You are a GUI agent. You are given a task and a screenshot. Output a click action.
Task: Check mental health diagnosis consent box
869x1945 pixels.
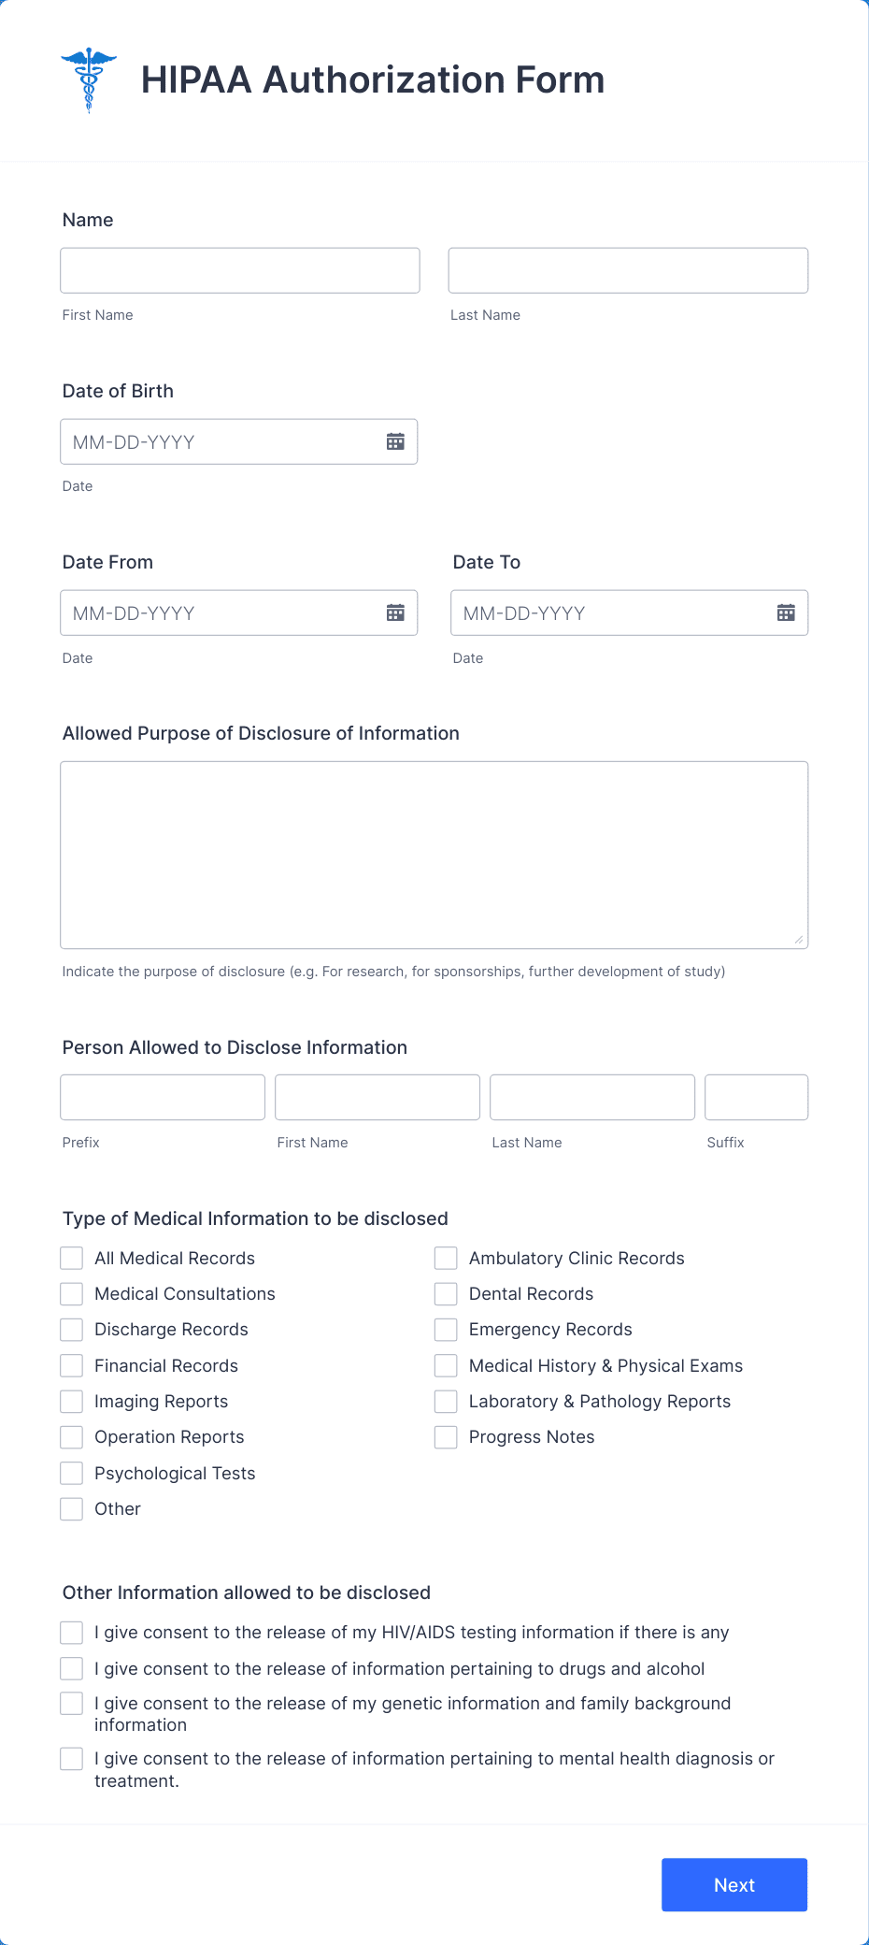(x=71, y=1758)
